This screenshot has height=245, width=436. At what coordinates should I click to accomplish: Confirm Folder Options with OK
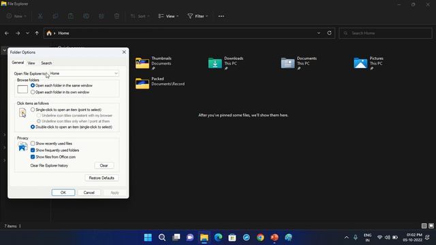tap(63, 193)
